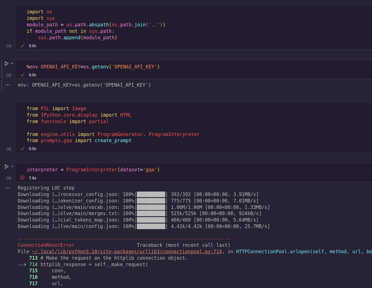Click the red 'ConnectionResetError' text
The image size is (372, 288).
tap(46, 245)
